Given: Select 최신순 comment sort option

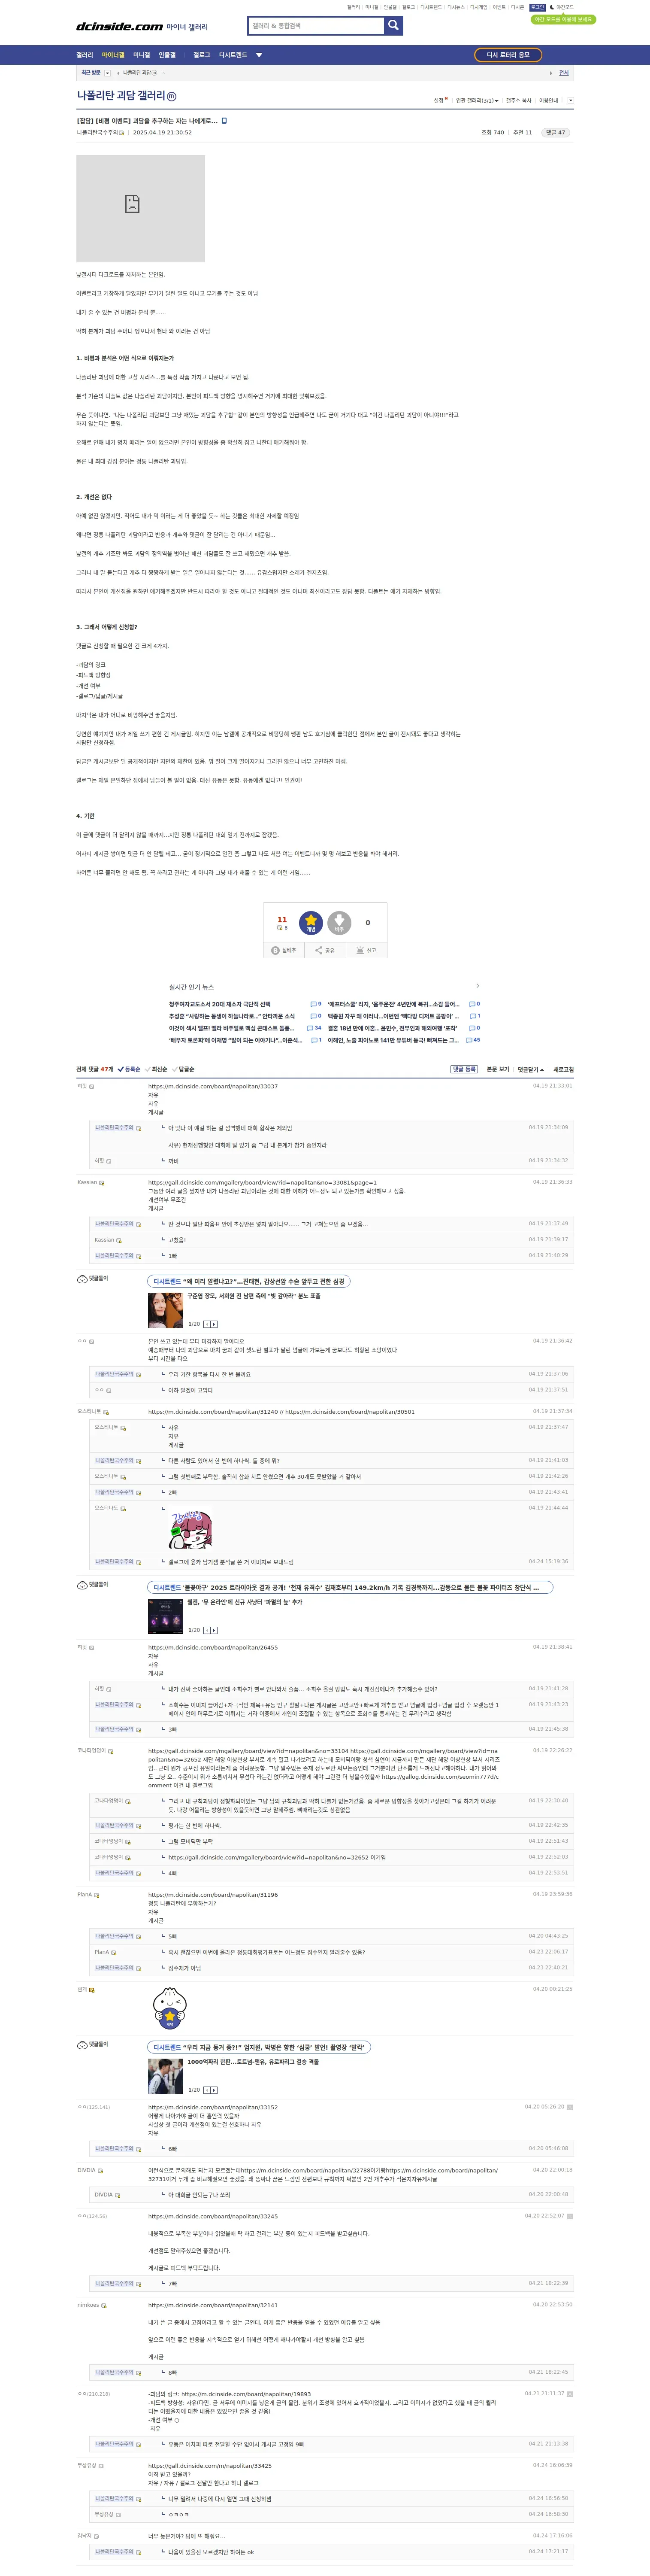Looking at the screenshot, I should pos(156,1069).
